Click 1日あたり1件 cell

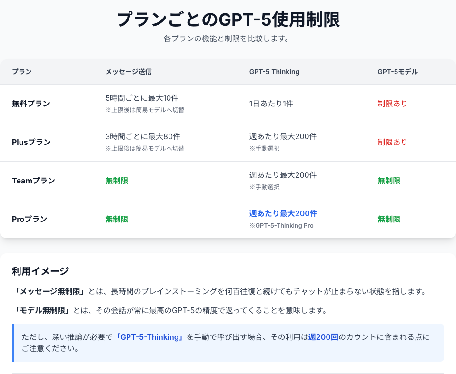tap(271, 104)
